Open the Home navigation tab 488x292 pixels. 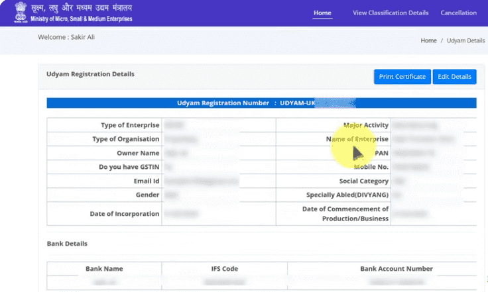322,13
